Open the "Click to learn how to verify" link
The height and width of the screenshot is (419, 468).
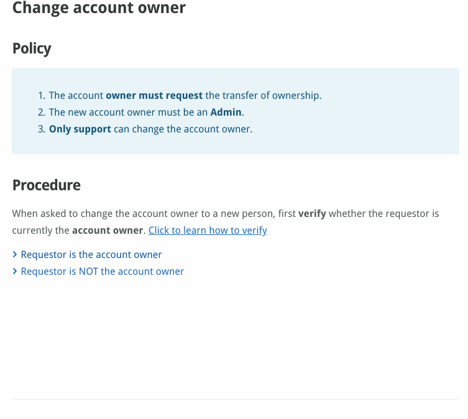[208, 230]
